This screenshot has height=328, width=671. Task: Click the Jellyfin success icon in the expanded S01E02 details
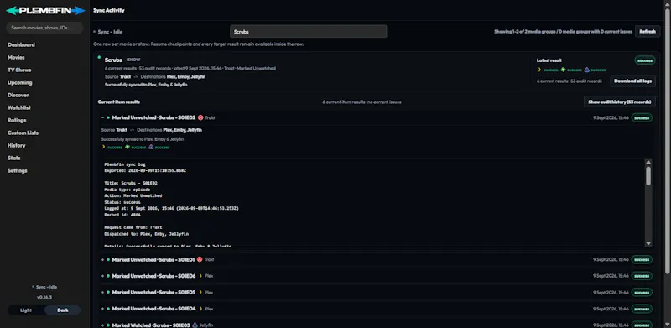pos(151,147)
